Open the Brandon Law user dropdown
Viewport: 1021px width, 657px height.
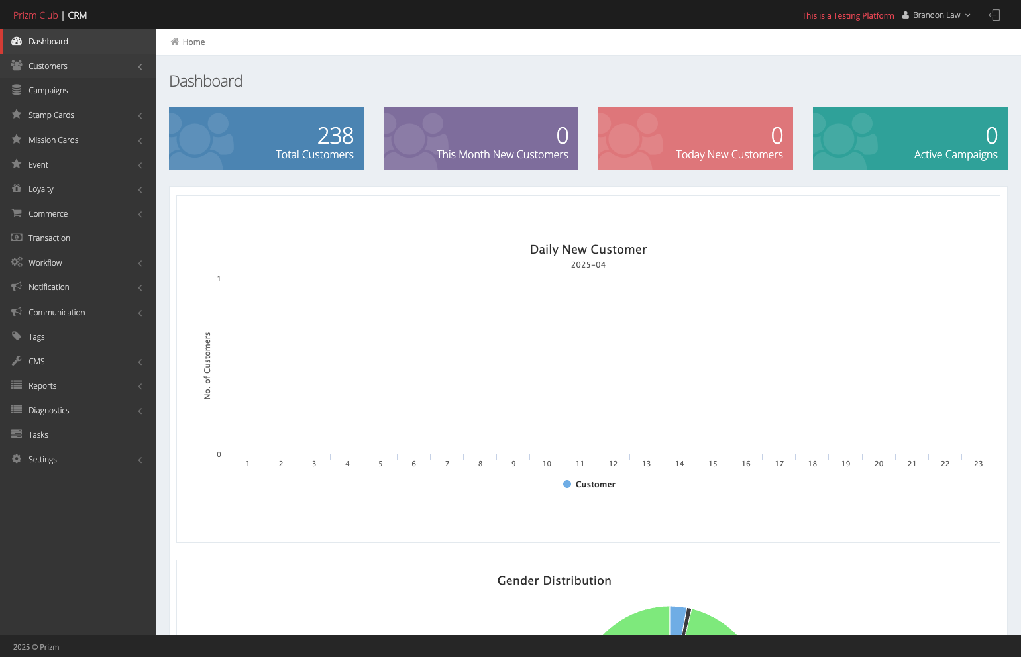pos(936,15)
